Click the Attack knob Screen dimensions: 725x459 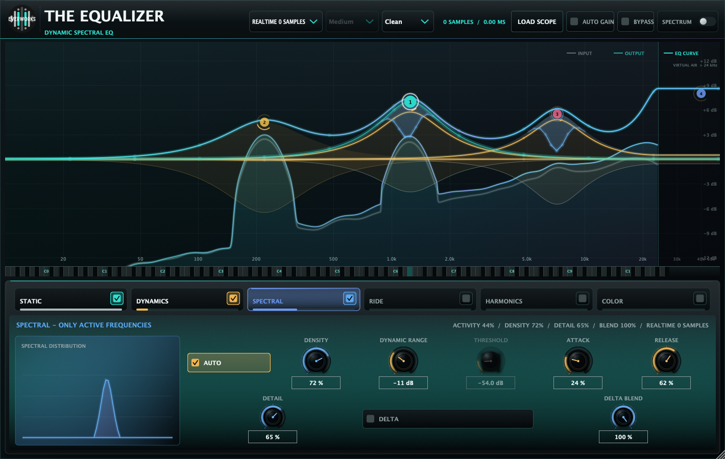click(x=578, y=361)
